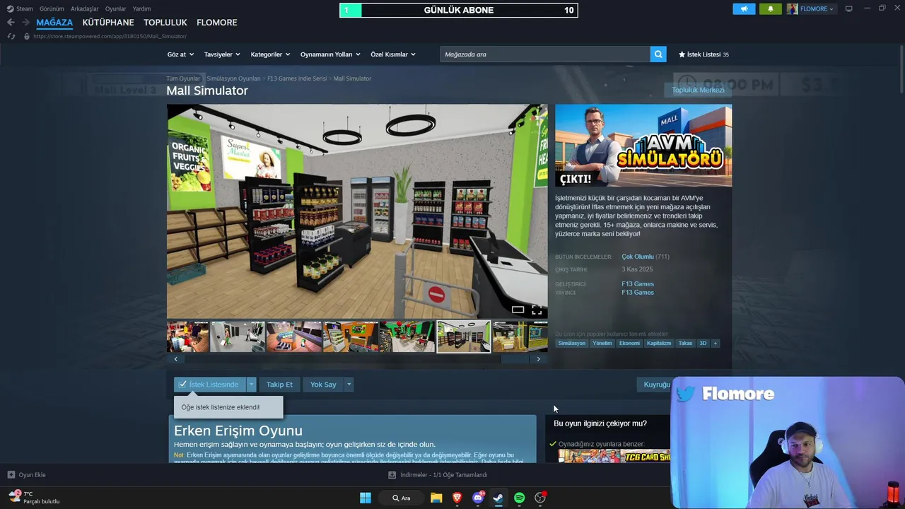This screenshot has height=509, width=905.
Task: Switch to the TOPLULUK tab
Action: [165, 23]
